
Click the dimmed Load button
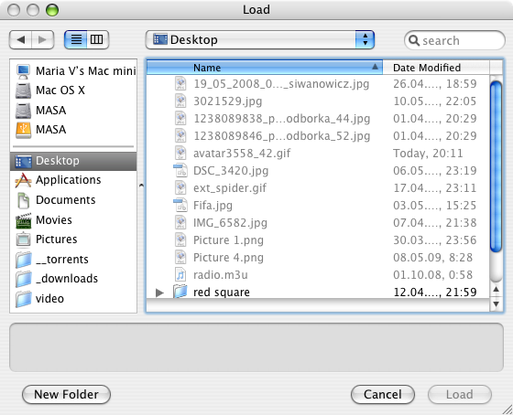[460, 394]
